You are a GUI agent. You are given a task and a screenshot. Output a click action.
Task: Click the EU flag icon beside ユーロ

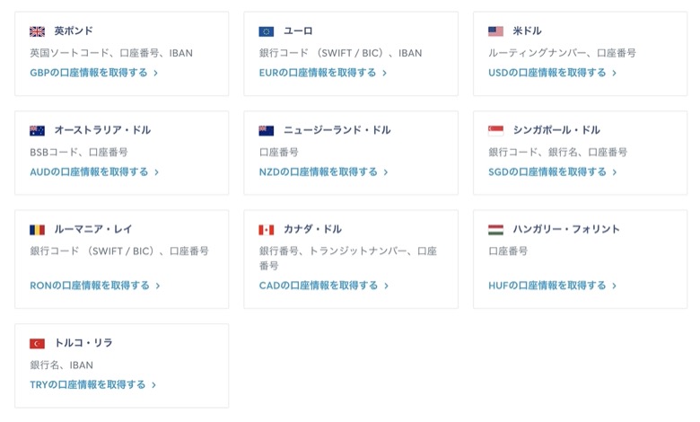point(267,31)
